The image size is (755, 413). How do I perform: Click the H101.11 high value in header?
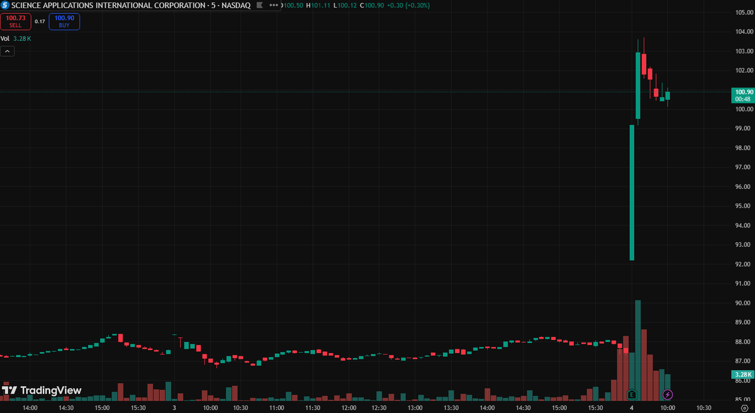(x=318, y=5)
